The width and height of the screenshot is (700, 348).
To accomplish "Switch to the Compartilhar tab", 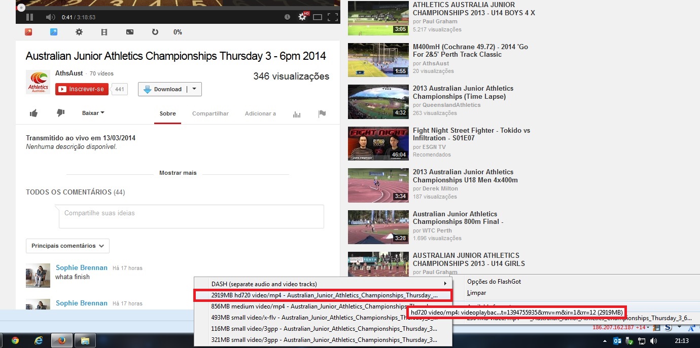I will point(211,113).
